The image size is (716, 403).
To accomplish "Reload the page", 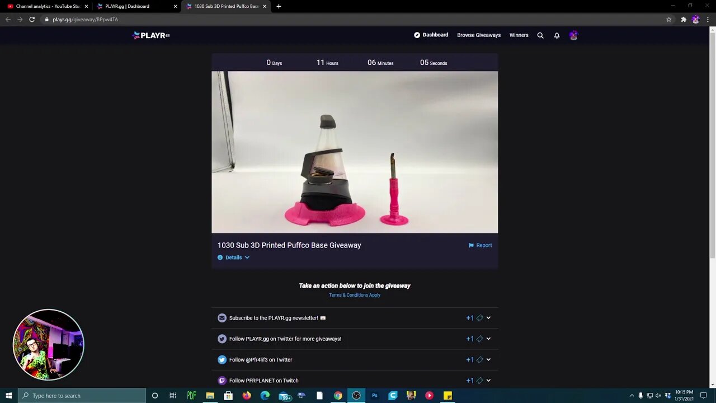I will click(32, 19).
